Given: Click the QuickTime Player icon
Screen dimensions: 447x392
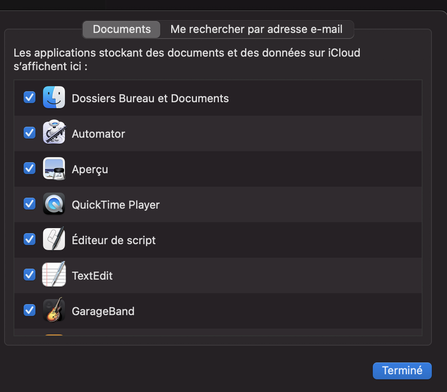Looking at the screenshot, I should (54, 204).
